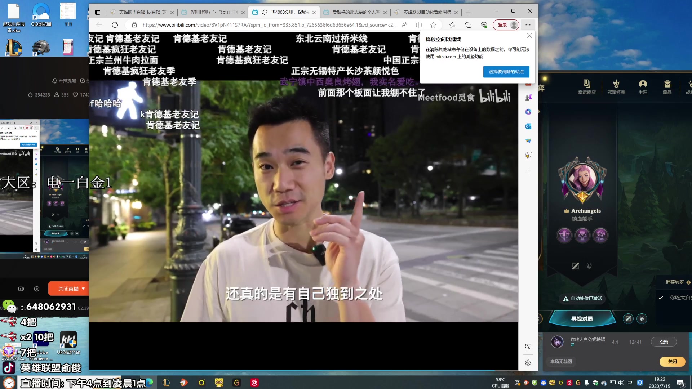Viewport: 692px width, 389px height.
Task: Open browser essentials heart icon
Action: (484, 25)
